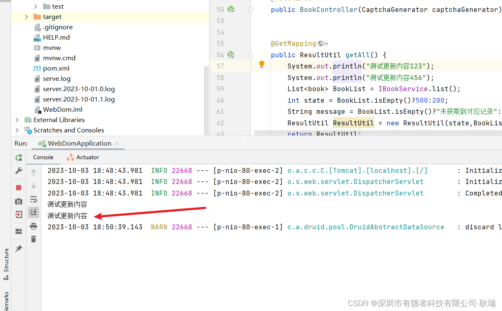Click the light bulb intention icon on line 57
This screenshot has height=311, width=502.
(x=262, y=64)
